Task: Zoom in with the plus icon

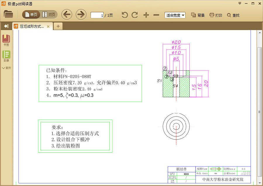Action: [146, 15]
